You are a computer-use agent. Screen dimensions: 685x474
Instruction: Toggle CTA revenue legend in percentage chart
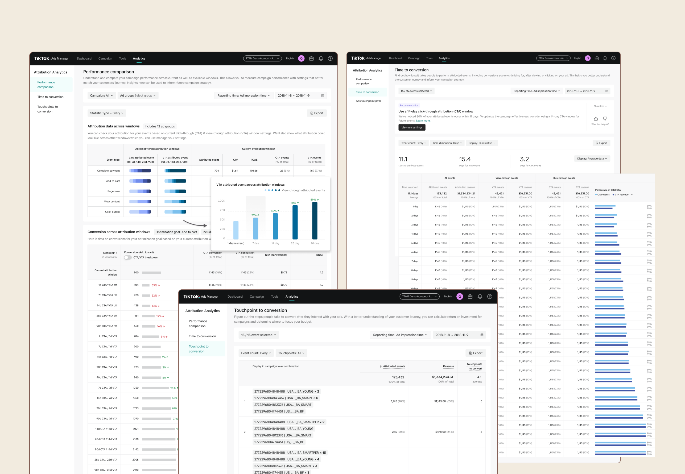(x=621, y=194)
